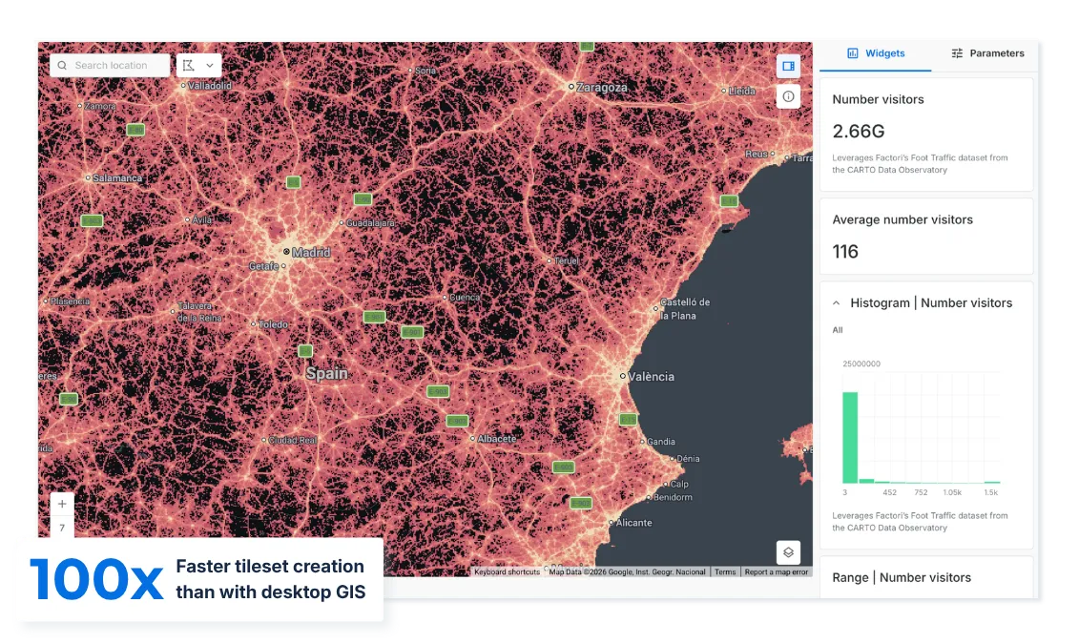Click the Alicante city label
Viewport: 1079px width, 644px height.
pos(633,523)
